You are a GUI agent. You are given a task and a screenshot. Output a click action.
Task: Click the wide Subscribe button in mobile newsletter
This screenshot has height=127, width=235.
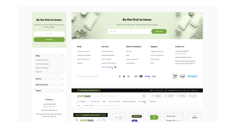click(49, 39)
